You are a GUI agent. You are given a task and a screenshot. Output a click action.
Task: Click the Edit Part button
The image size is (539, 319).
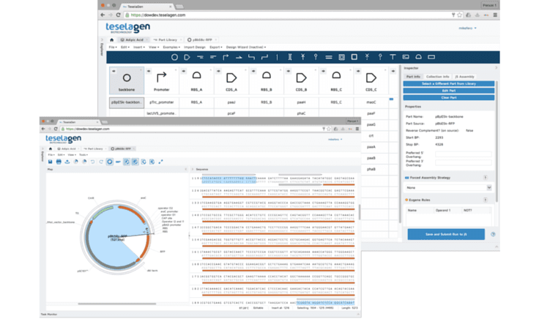[449, 91]
